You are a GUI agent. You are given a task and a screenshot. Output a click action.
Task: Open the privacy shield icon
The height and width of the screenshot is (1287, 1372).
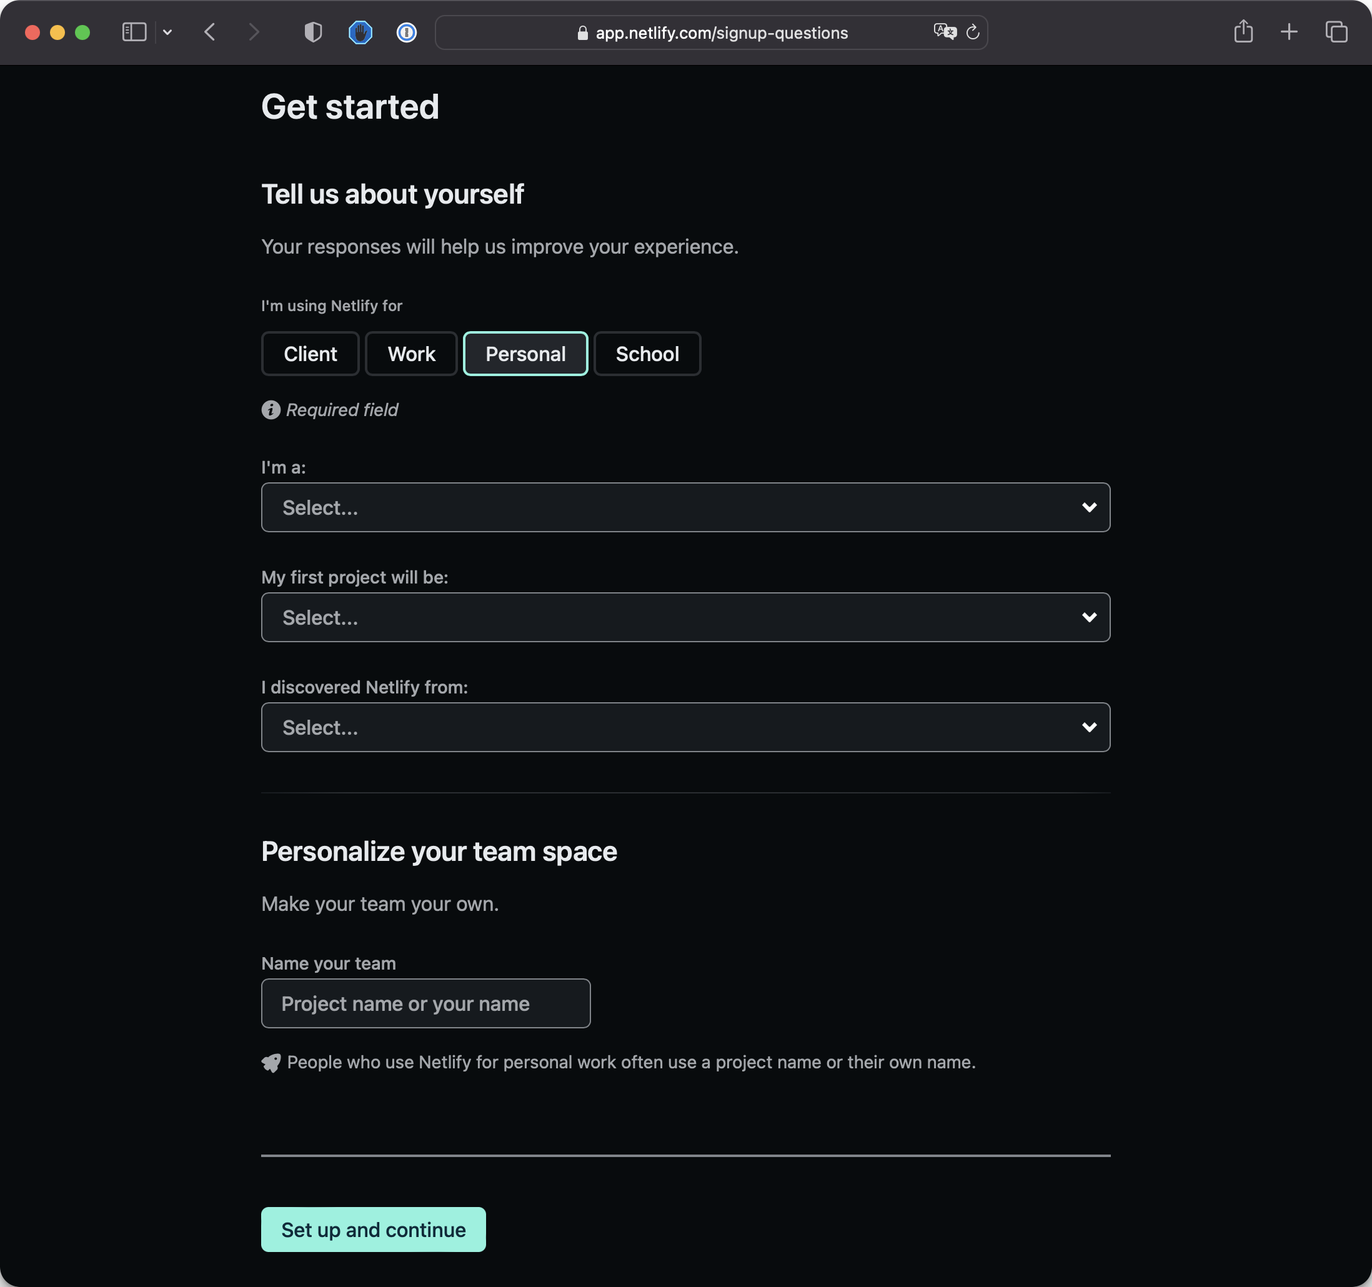[x=314, y=32]
